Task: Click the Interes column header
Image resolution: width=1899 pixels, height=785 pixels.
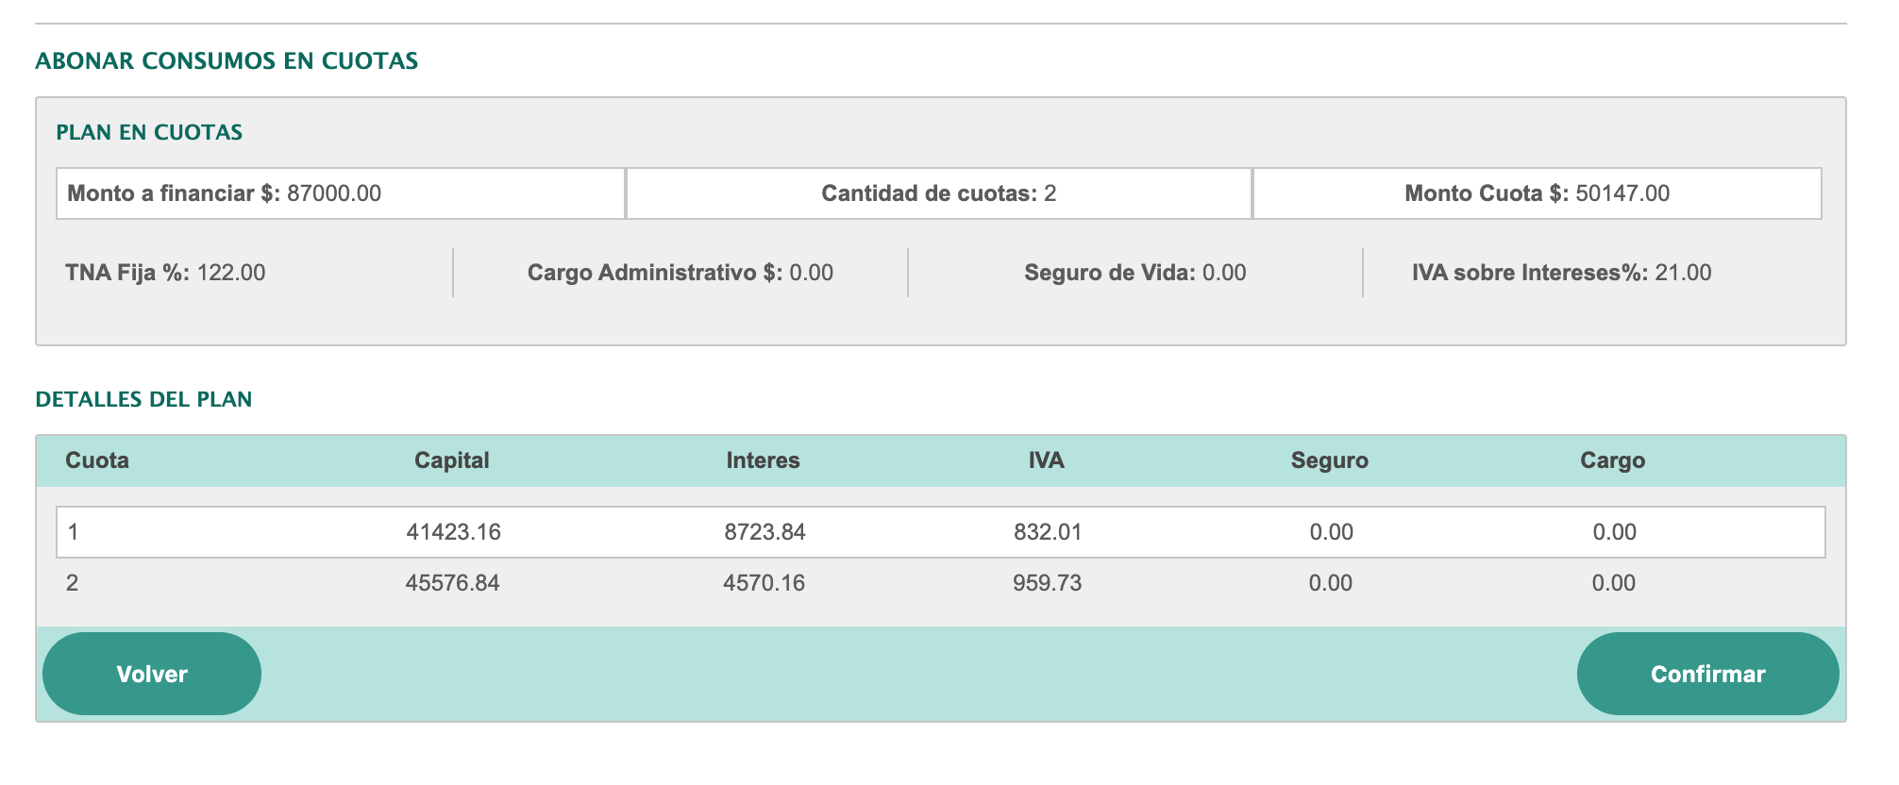Action: (763, 460)
